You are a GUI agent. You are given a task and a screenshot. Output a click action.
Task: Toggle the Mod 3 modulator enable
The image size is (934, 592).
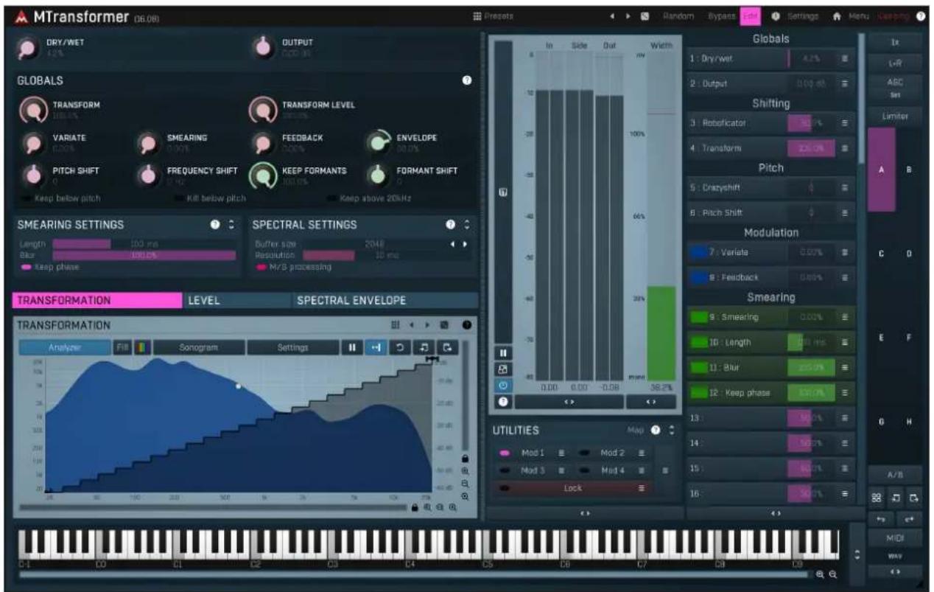point(506,470)
